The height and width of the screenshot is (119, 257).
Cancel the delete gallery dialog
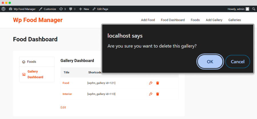[238, 61]
